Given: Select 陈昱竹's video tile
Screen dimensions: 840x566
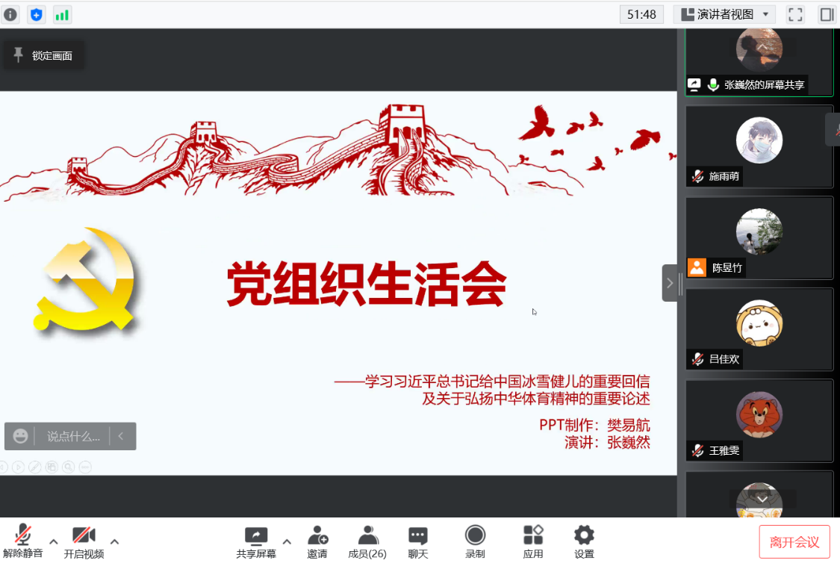Looking at the screenshot, I should click(x=759, y=238).
